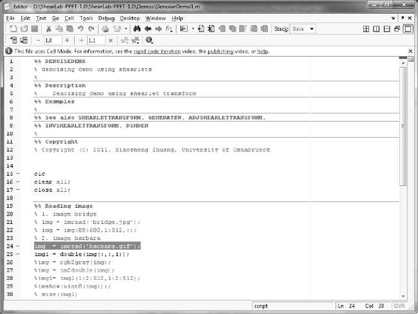Open the Tools menu
The width and height of the screenshot is (418, 314).
click(x=86, y=18)
